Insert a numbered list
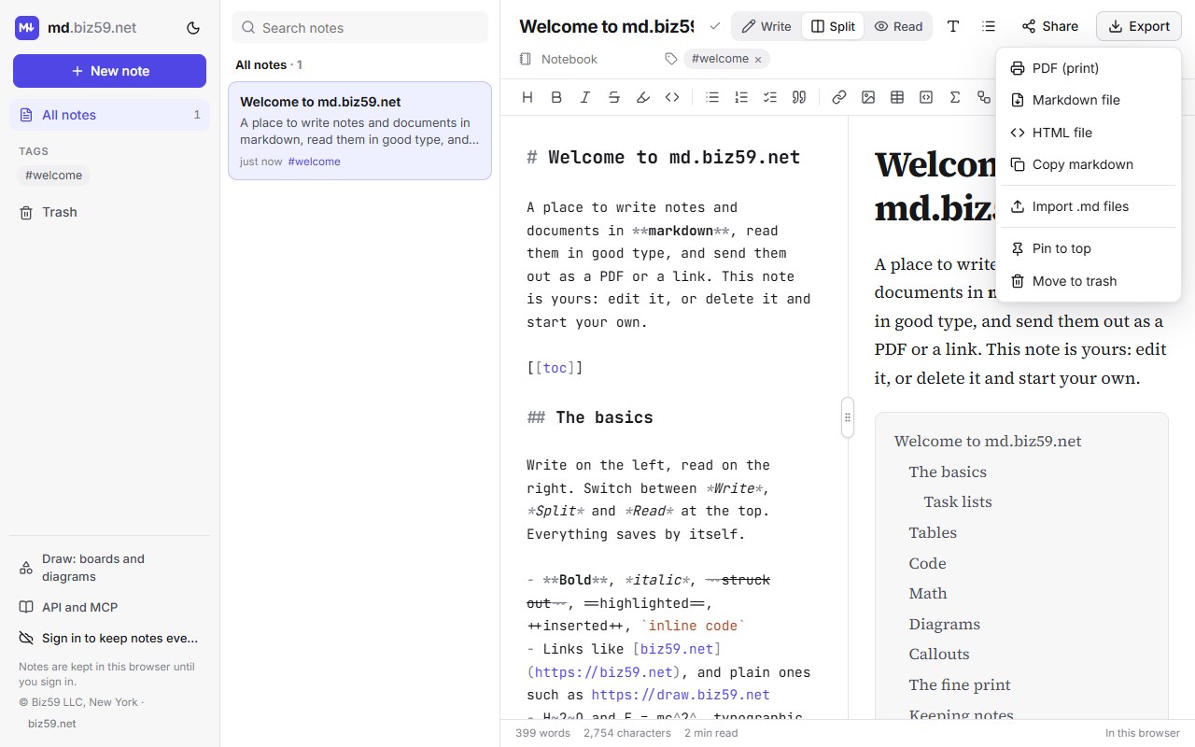The image size is (1195, 747). click(x=741, y=97)
